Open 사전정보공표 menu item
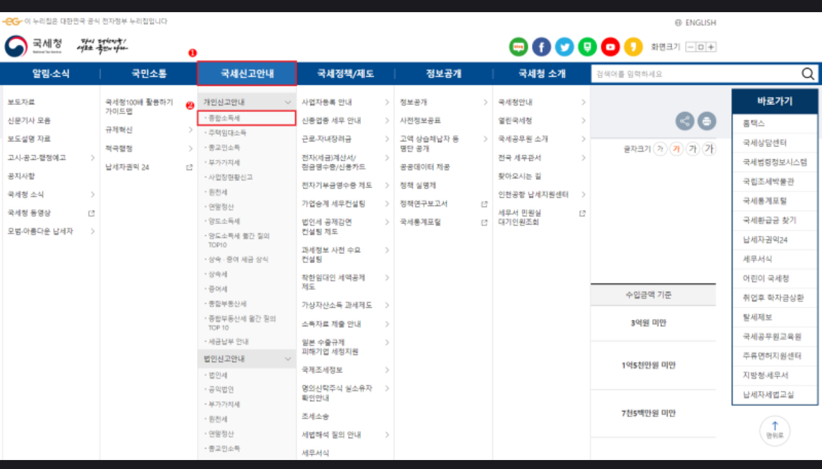 click(x=420, y=120)
